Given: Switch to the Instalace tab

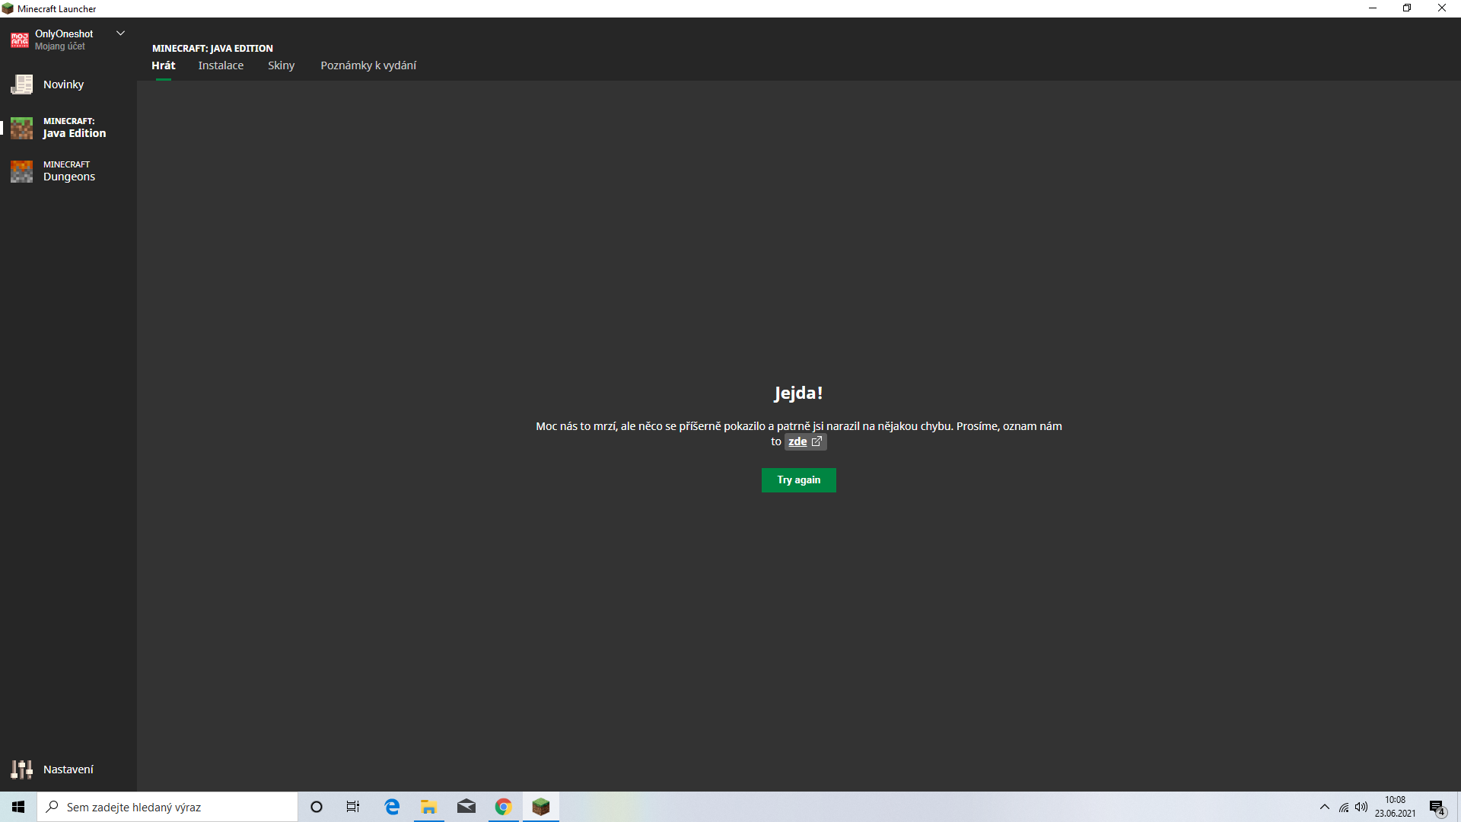Looking at the screenshot, I should click(x=221, y=65).
